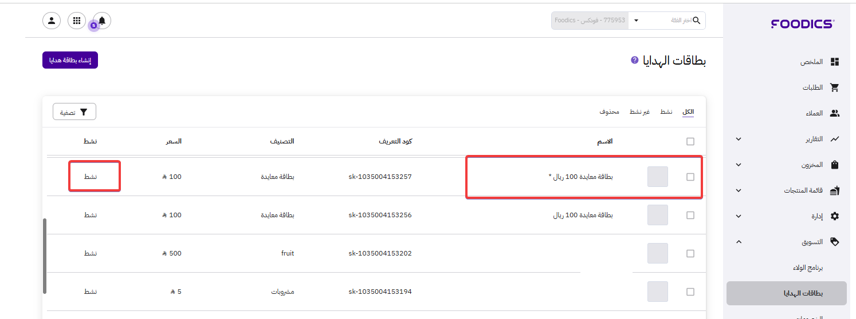Screen dimensions: 856x319
Task: Click the الملخص dashboard icon
Action: (x=834, y=62)
